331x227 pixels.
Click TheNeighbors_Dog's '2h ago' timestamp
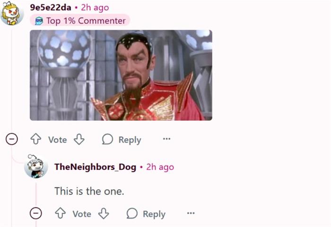[x=160, y=167]
